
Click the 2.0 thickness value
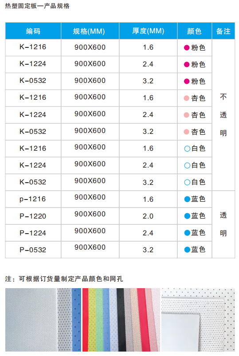[x=148, y=216]
